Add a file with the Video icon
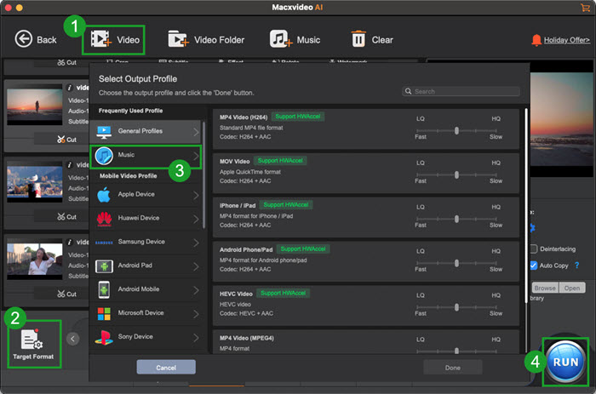The height and width of the screenshot is (394, 596). point(100,39)
